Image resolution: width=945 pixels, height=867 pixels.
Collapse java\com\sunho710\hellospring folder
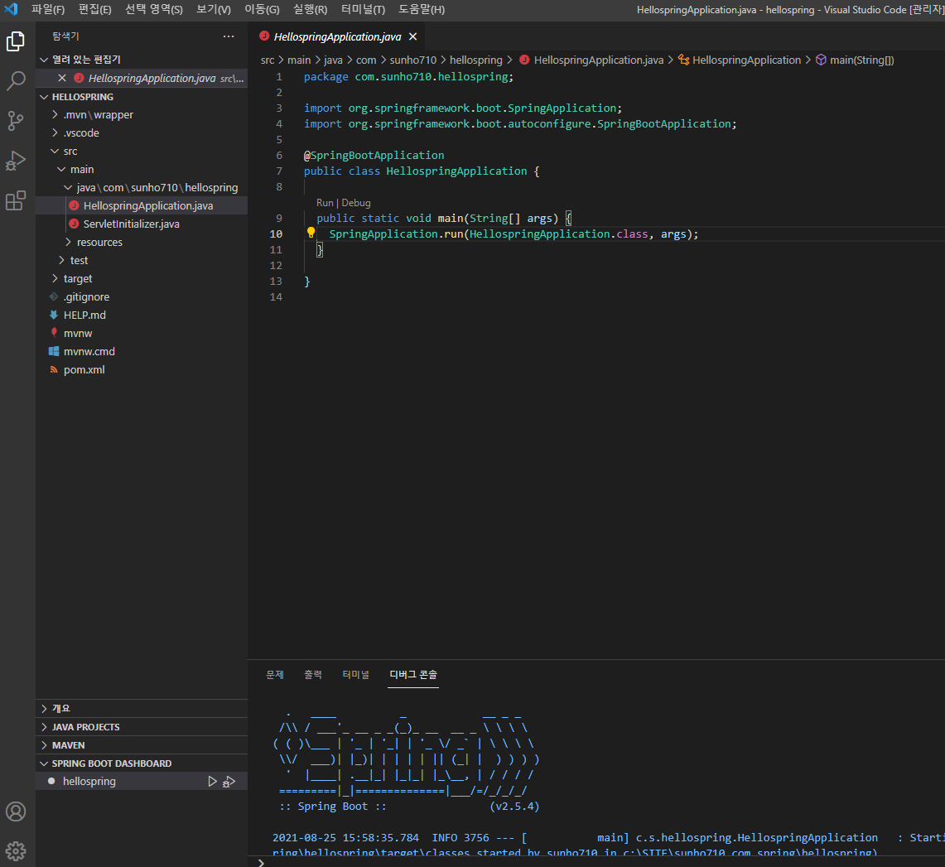click(157, 187)
